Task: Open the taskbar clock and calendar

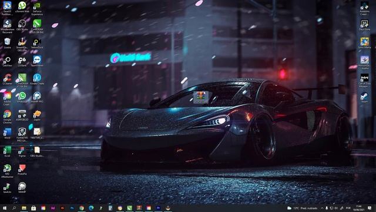Action: (359, 208)
